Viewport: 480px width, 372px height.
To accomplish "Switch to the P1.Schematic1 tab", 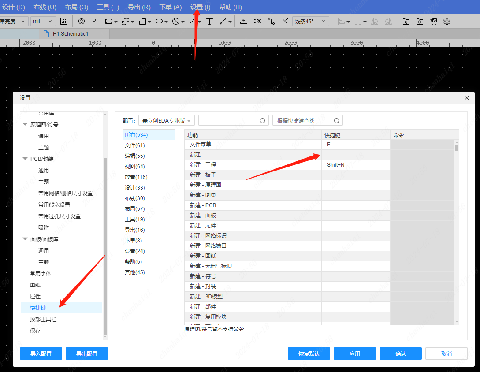I will click(x=70, y=33).
